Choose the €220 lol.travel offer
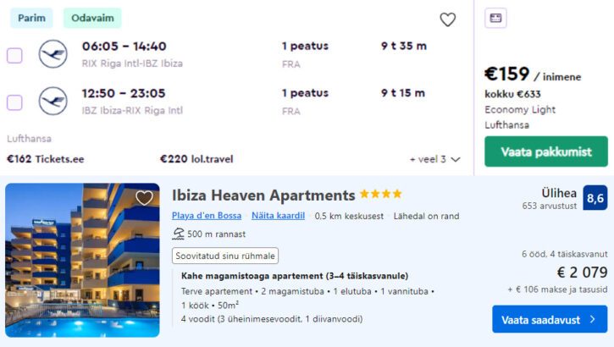The width and height of the screenshot is (614, 347). pyautogui.click(x=196, y=158)
